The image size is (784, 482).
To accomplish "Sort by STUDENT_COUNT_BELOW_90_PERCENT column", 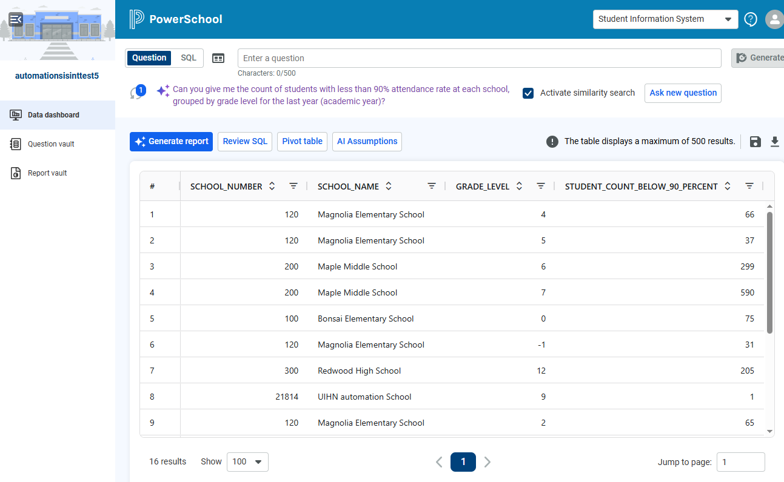I will pos(728,187).
